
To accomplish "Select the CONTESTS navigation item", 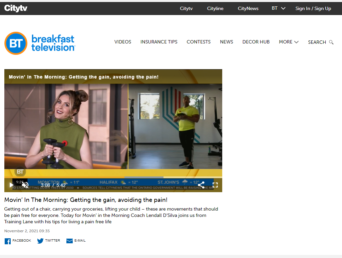I will click(x=199, y=42).
